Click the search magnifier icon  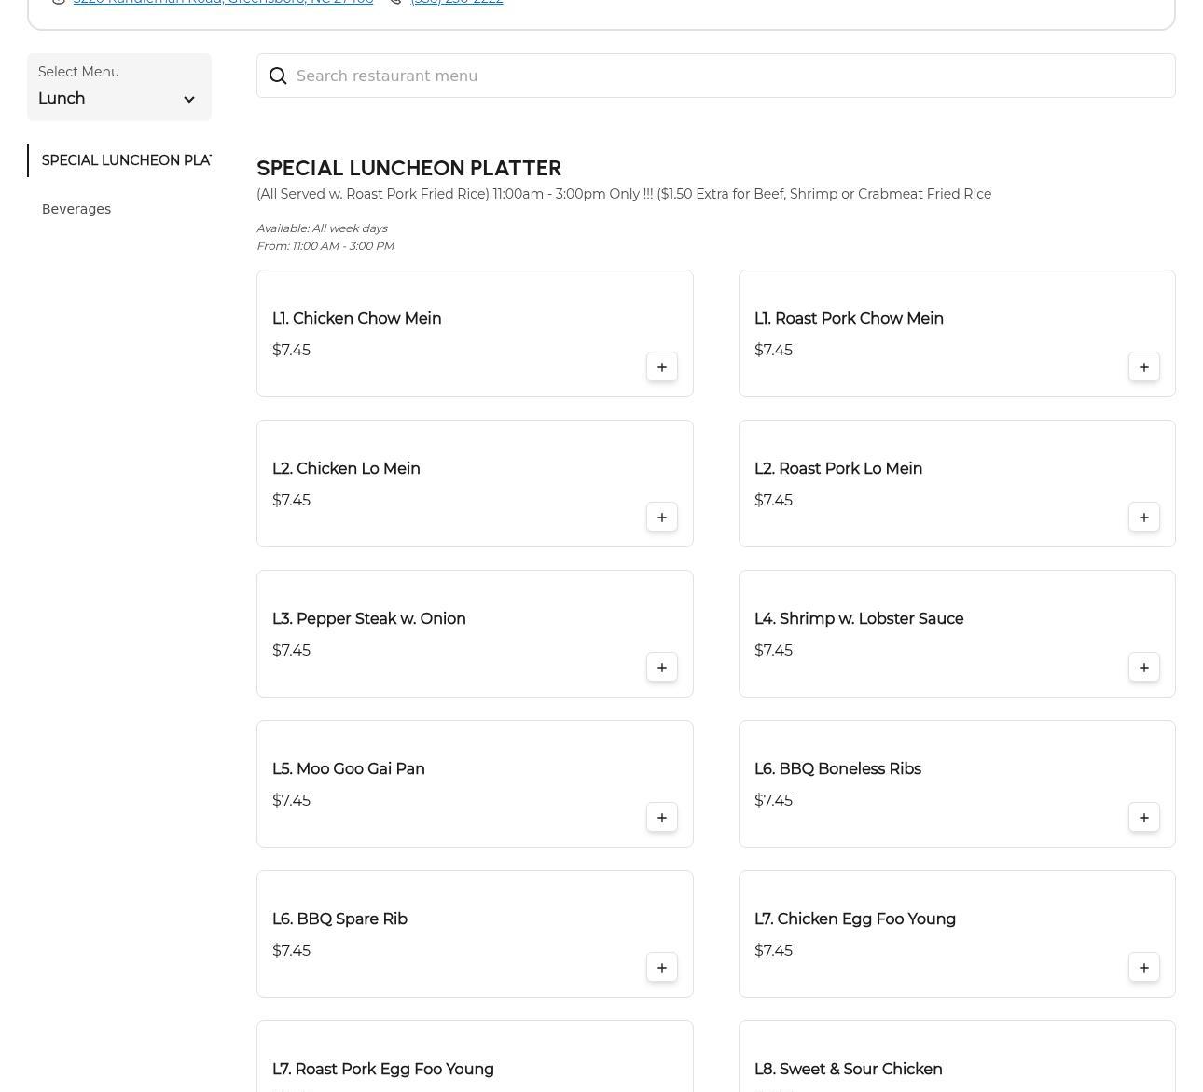point(278,76)
